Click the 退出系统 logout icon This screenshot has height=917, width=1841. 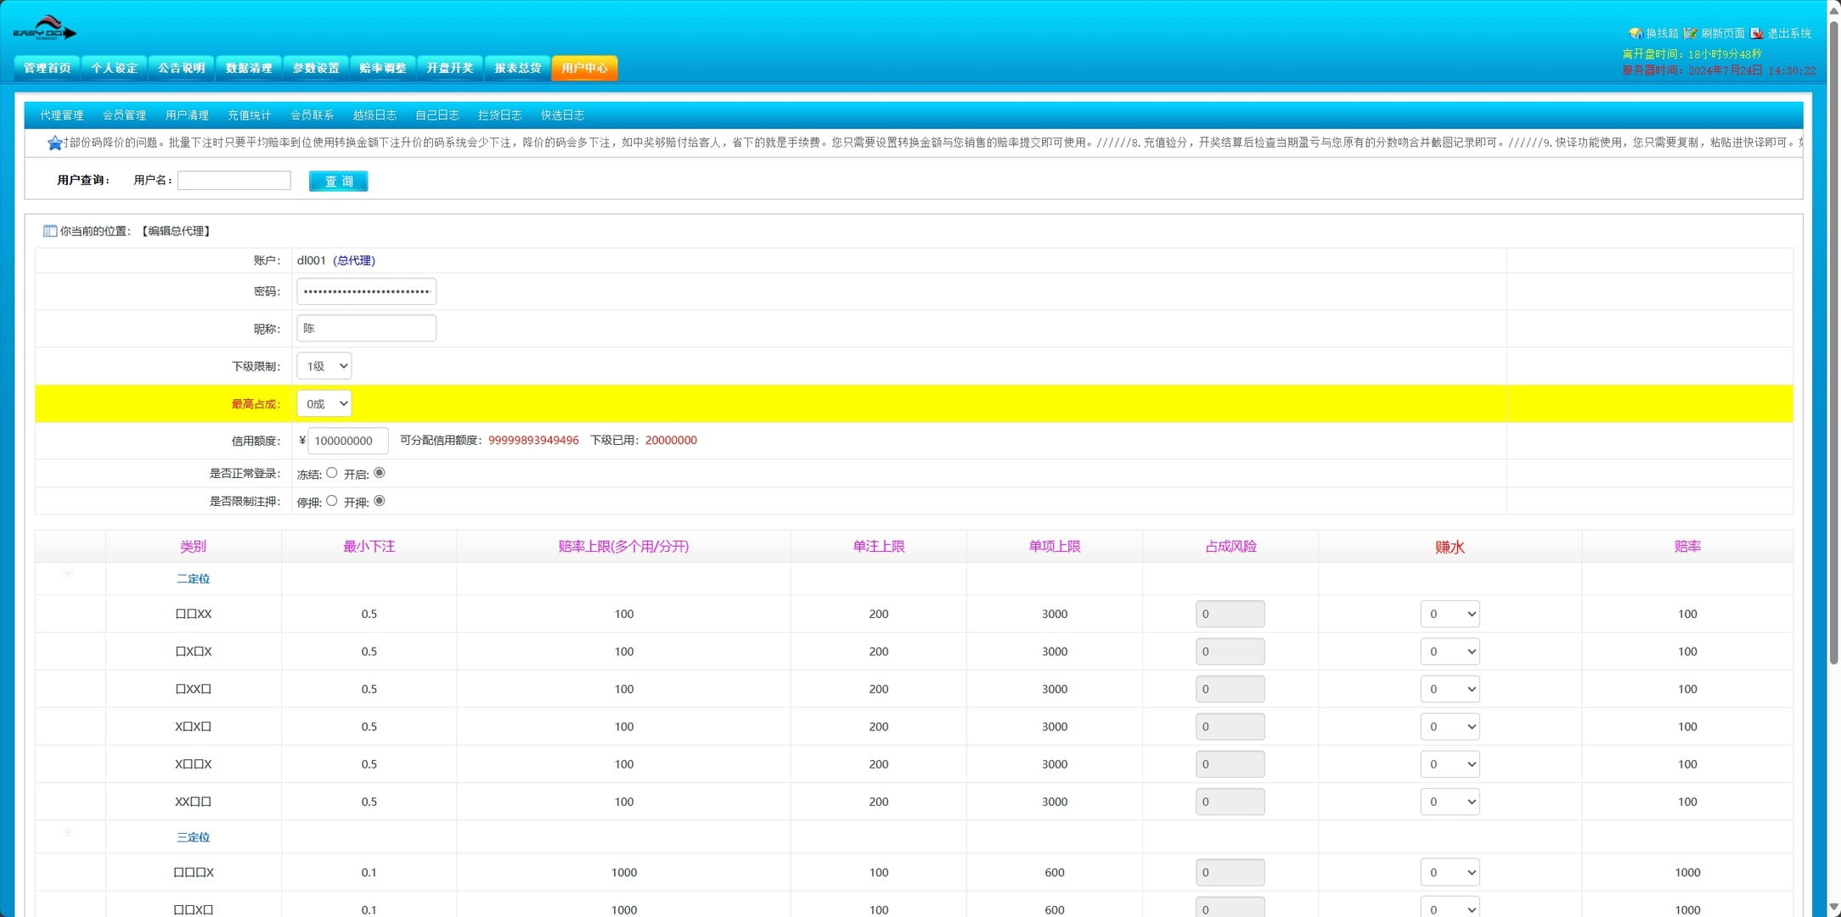click(x=1757, y=34)
